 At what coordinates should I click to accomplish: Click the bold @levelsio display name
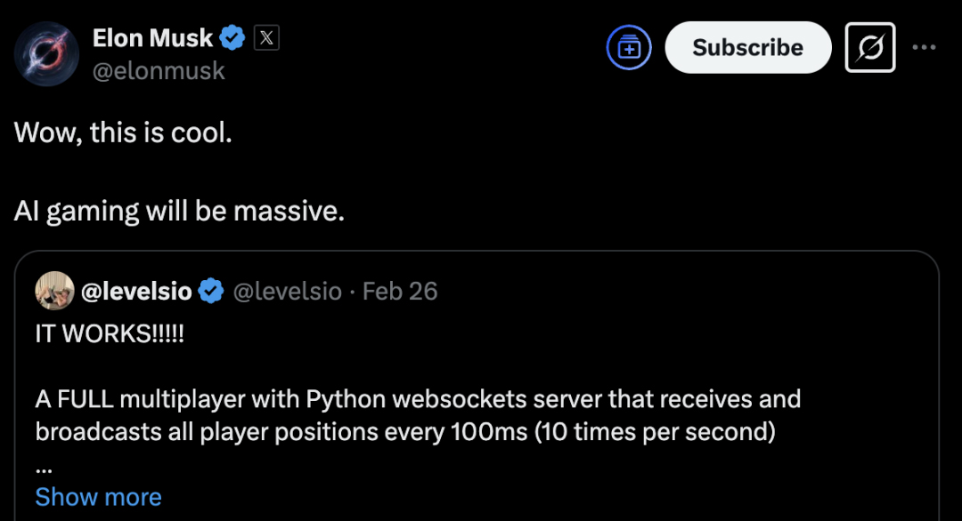(136, 292)
